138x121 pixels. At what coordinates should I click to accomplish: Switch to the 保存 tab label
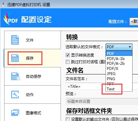coord(30,58)
